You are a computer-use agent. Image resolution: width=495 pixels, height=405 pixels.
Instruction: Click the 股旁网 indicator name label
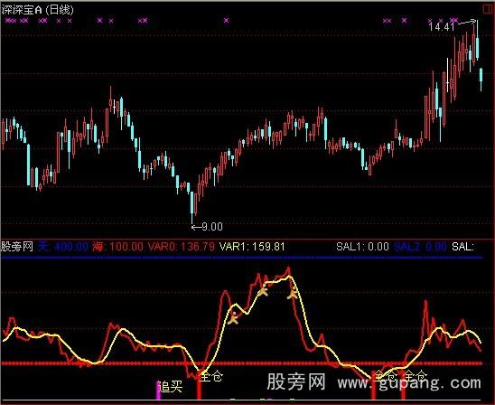pyautogui.click(x=17, y=246)
